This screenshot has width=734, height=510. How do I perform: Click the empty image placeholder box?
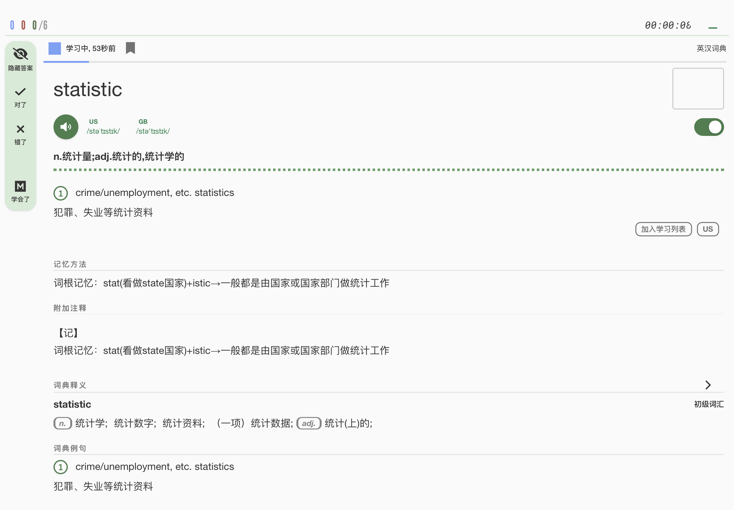[698, 89]
